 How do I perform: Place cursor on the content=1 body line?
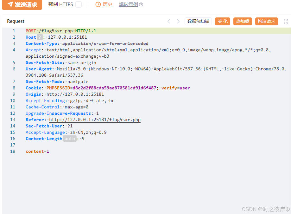point(37,151)
